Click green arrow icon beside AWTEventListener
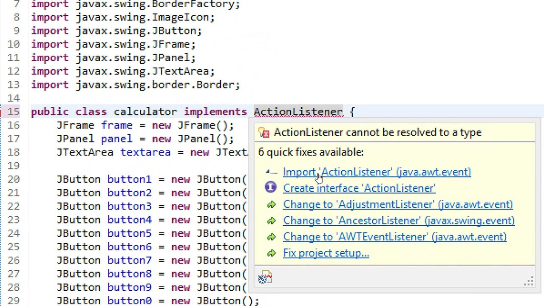 coord(271,237)
